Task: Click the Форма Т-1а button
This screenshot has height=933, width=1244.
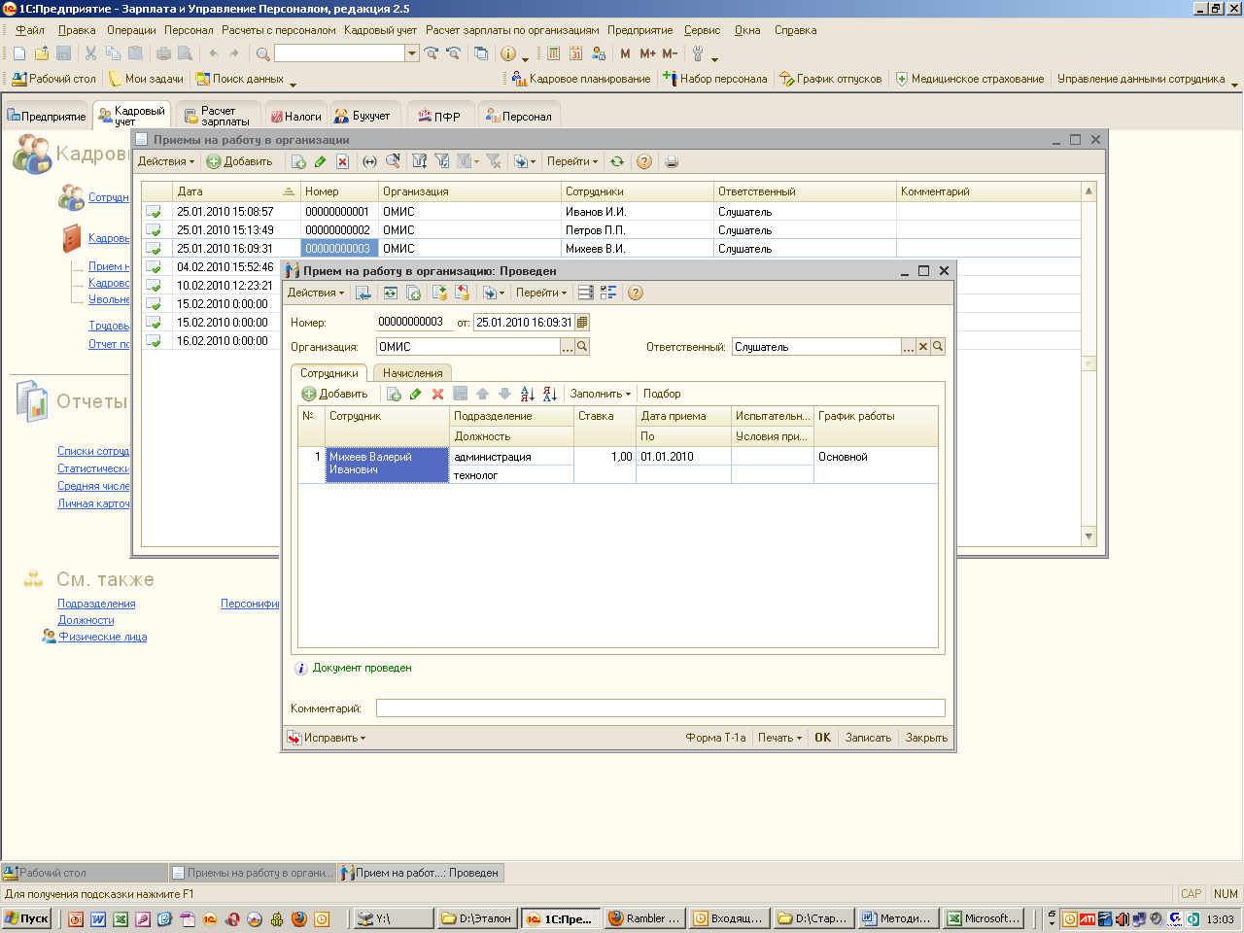Action: point(715,738)
